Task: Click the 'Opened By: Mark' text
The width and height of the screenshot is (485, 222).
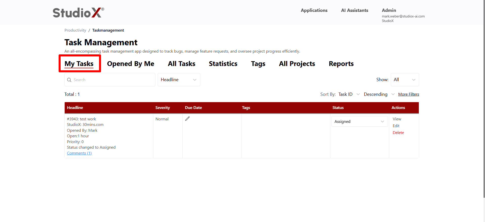Action: pos(82,130)
